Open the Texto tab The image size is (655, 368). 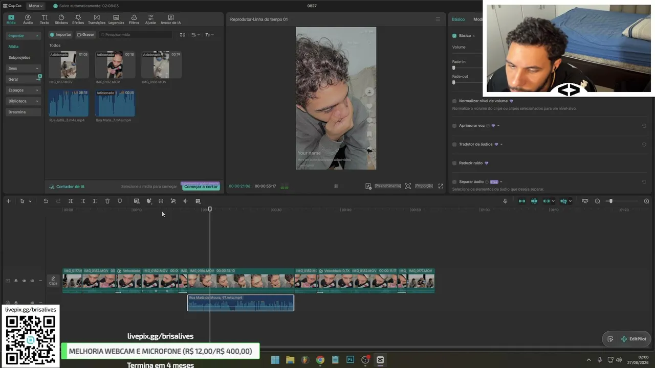click(x=45, y=19)
